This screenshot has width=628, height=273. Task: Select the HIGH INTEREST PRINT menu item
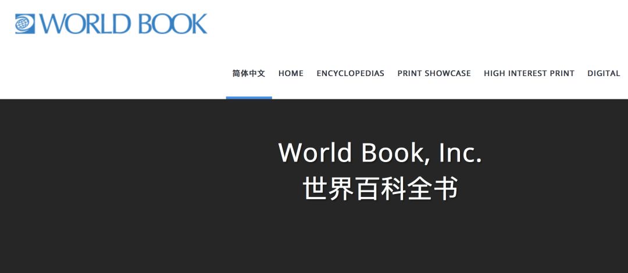click(x=529, y=73)
